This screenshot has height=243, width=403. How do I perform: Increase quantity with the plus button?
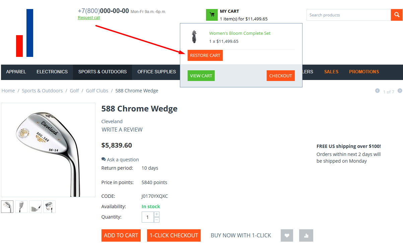click(157, 214)
